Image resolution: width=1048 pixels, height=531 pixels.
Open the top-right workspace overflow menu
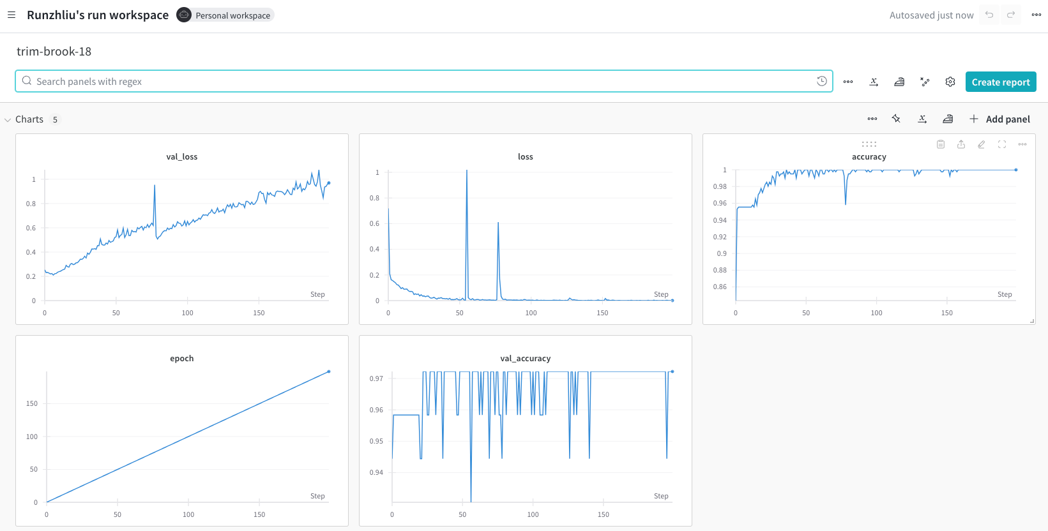click(x=1037, y=15)
